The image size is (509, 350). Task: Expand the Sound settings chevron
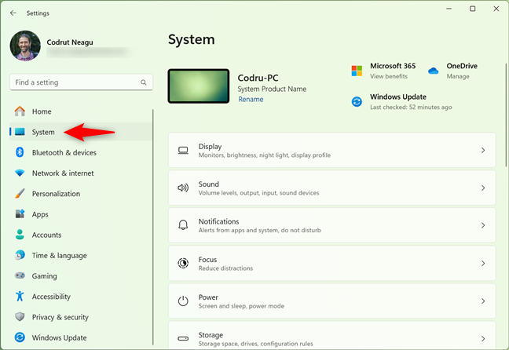483,188
